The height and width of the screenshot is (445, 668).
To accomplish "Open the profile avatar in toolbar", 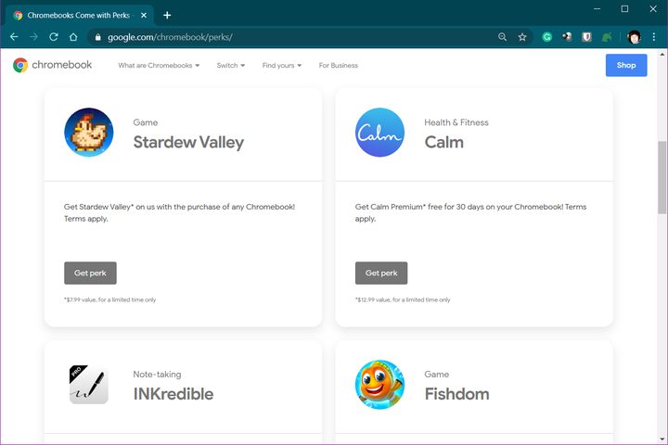I will (634, 37).
